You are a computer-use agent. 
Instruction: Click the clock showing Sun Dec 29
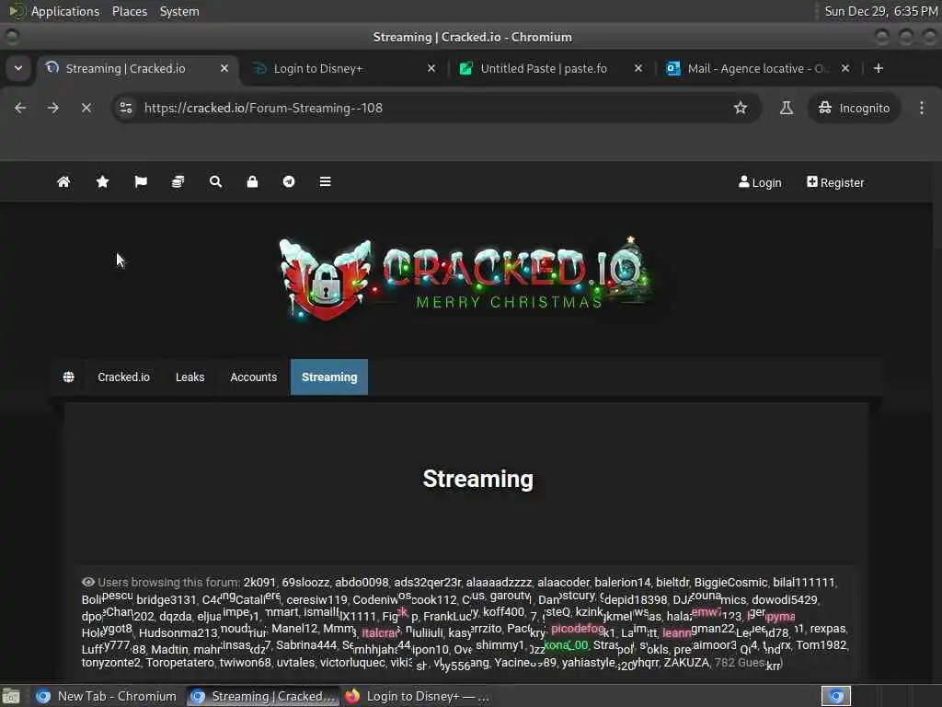(x=880, y=11)
